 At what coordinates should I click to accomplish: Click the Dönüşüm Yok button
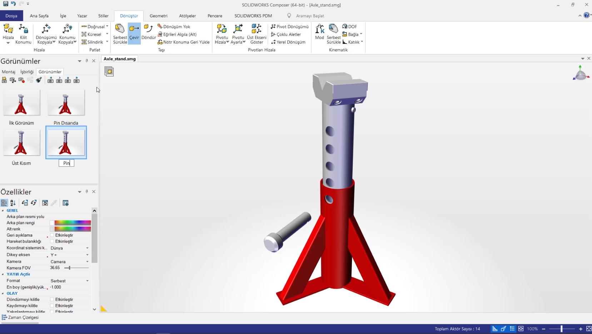174,27
